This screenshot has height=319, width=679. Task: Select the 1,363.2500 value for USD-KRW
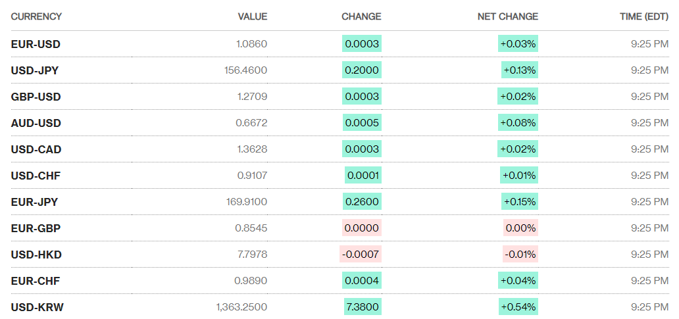coord(241,307)
